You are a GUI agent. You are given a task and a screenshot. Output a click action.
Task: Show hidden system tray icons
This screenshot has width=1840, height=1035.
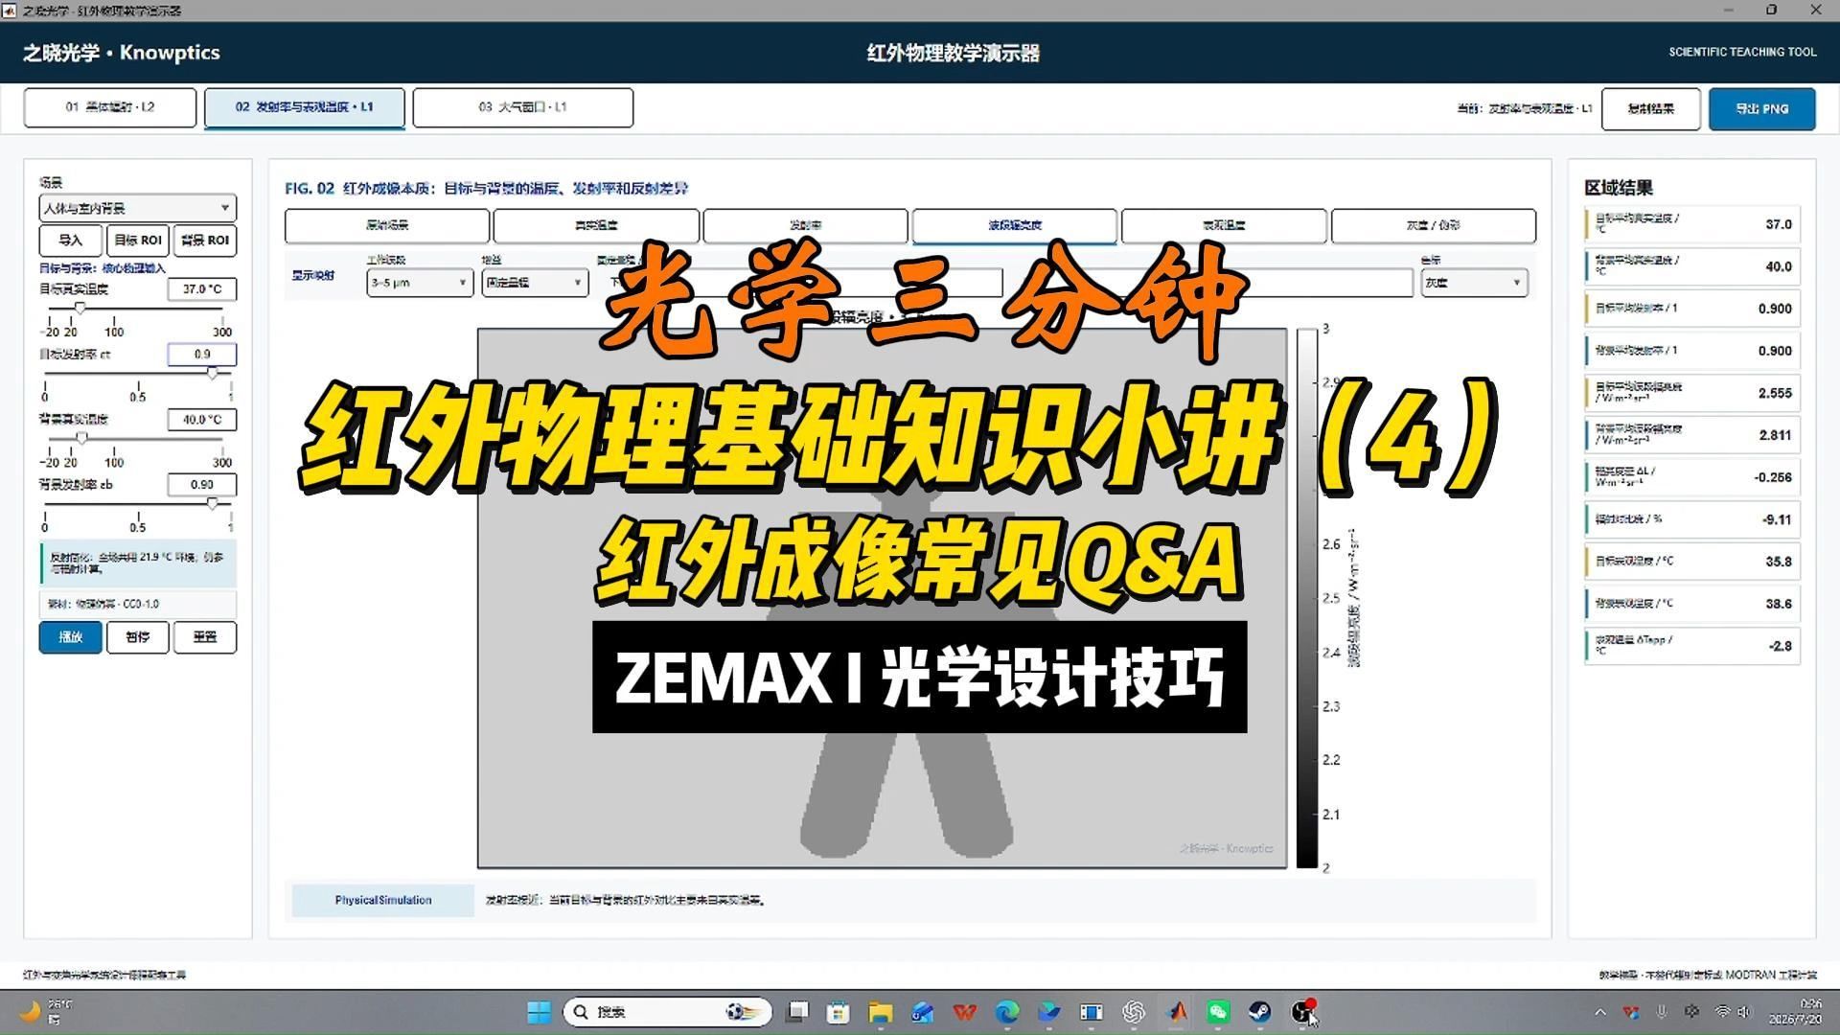tap(1600, 1012)
